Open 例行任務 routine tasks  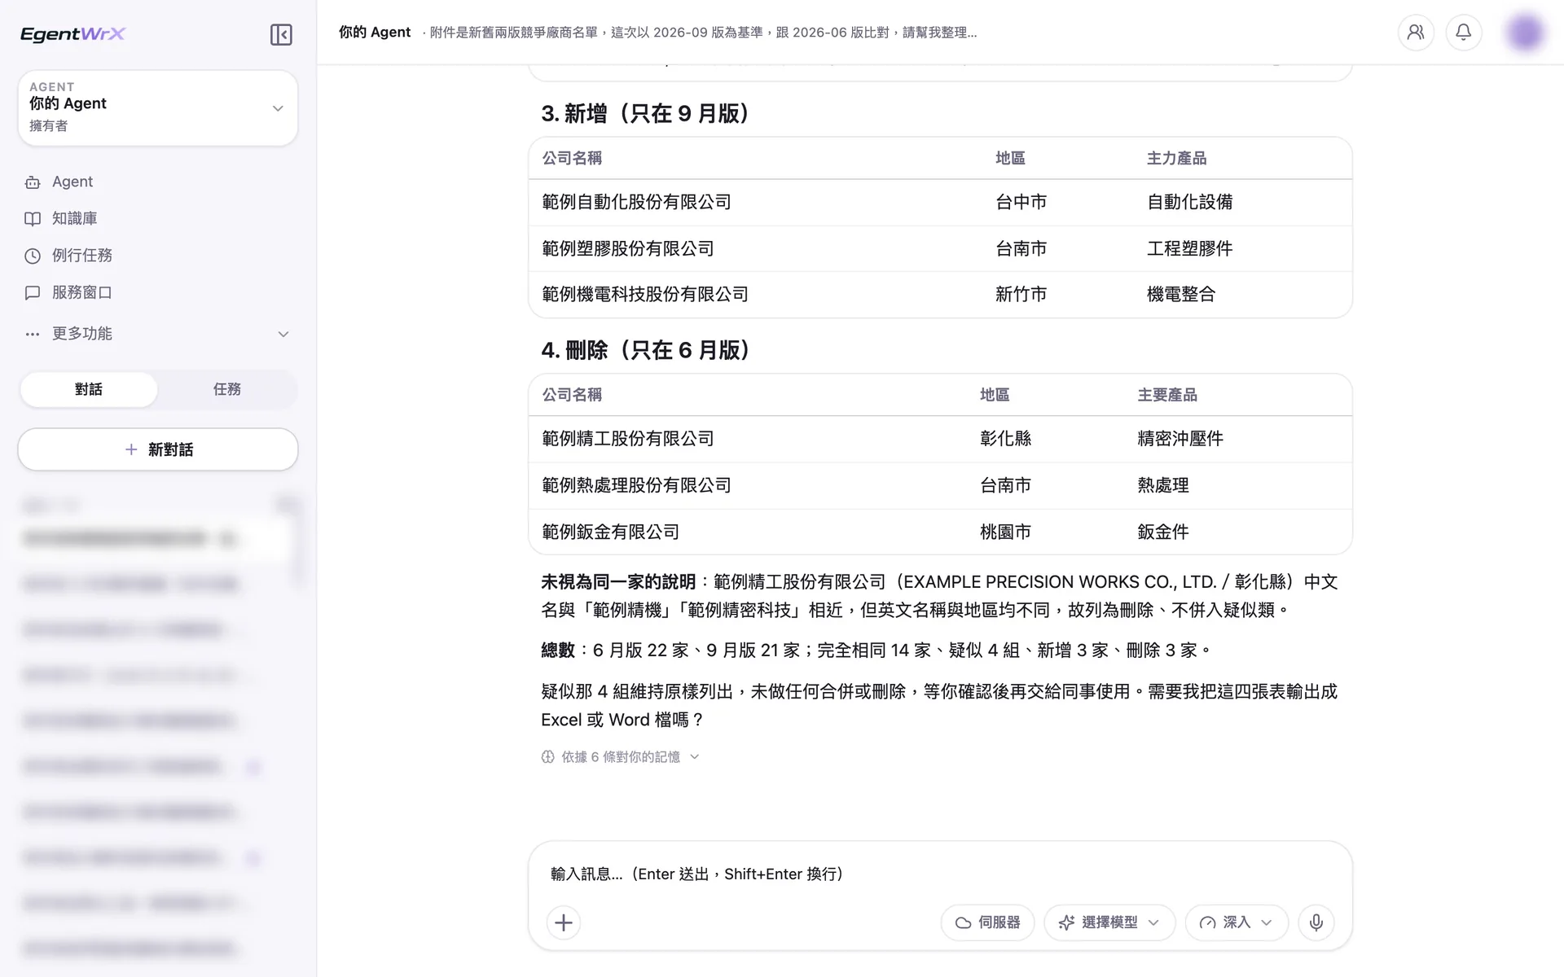coord(157,256)
